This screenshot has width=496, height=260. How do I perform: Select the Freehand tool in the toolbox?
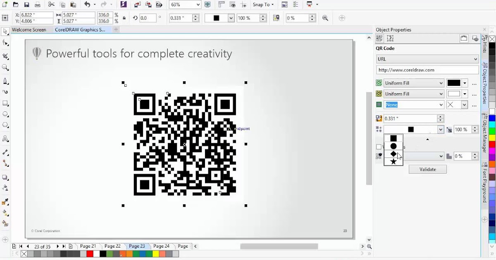[x=5, y=81]
